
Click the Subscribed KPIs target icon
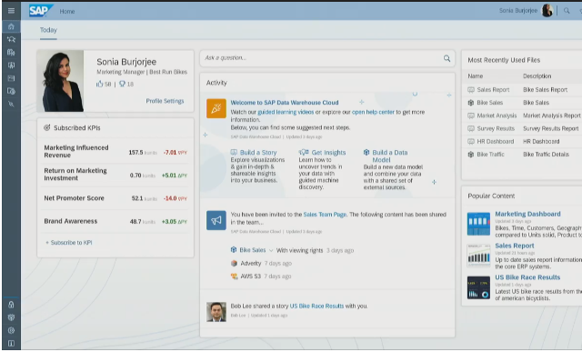[47, 127]
